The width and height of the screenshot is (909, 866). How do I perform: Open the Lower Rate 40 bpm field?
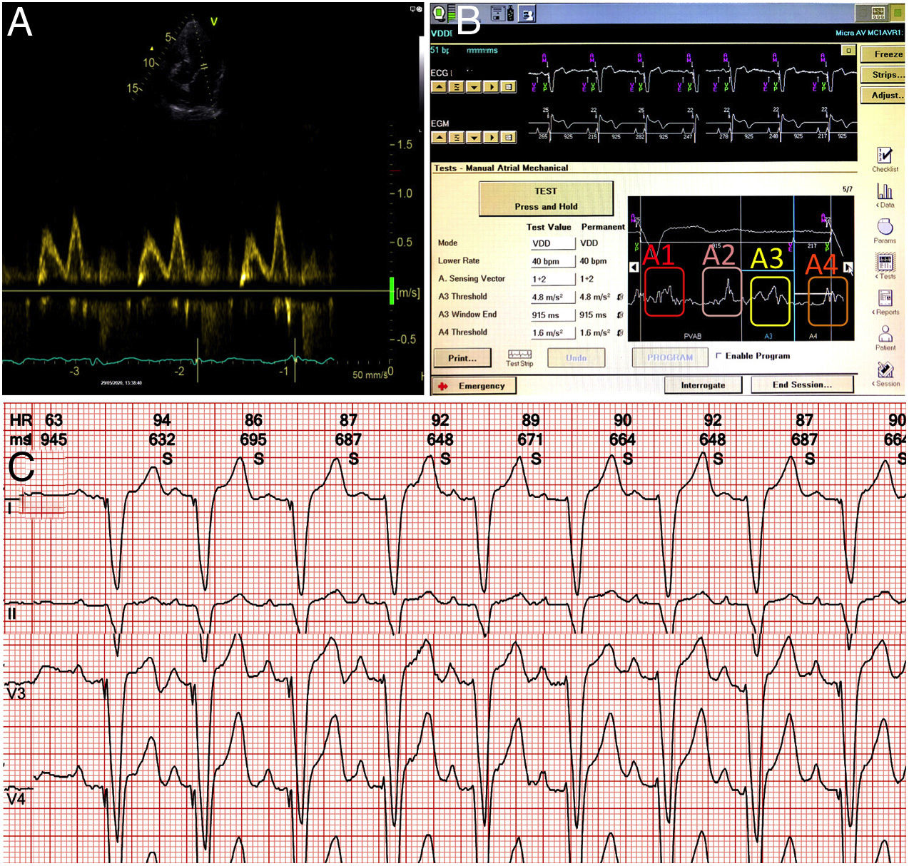point(551,261)
